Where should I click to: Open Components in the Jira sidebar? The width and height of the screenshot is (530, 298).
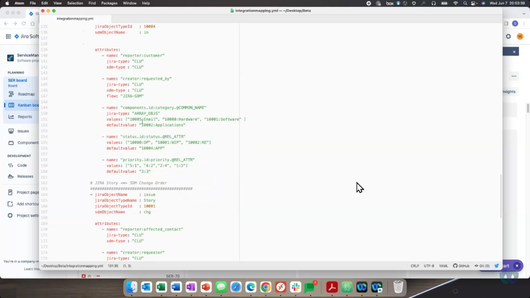click(x=28, y=143)
